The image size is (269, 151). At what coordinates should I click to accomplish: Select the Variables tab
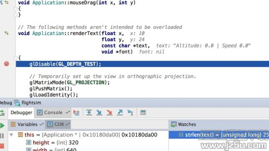pos(27,124)
